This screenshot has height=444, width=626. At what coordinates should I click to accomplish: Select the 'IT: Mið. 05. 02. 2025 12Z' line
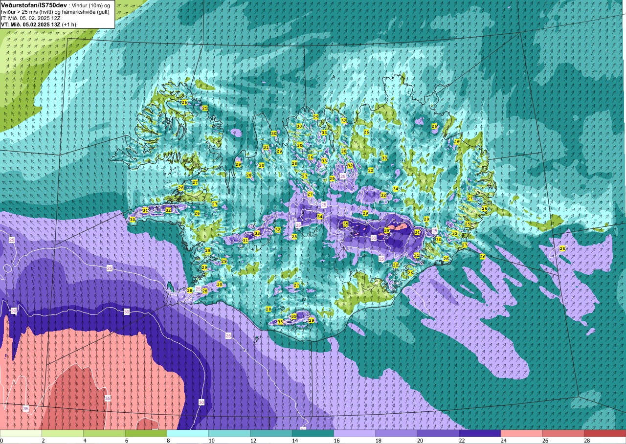click(30, 18)
